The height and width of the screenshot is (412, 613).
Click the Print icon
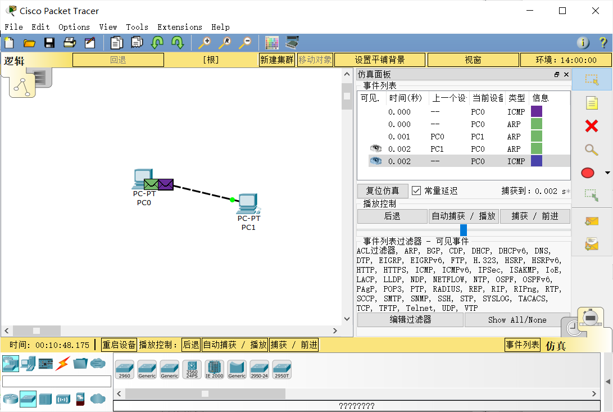[x=70, y=43]
